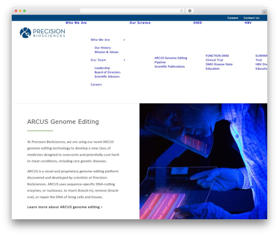Click the ARCUS Genome Editing heading
279x236 pixels.
63,122
